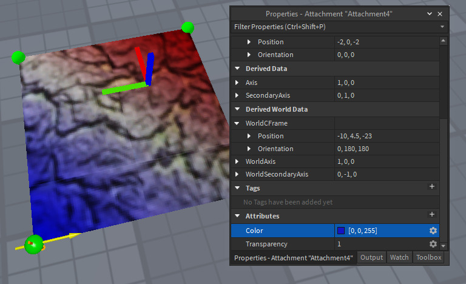Edit the Color value [0, 0, 255]
The image size is (466, 284).
(x=363, y=231)
